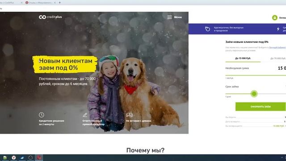Open Yandex Browser from the taskbar

click(14, 158)
